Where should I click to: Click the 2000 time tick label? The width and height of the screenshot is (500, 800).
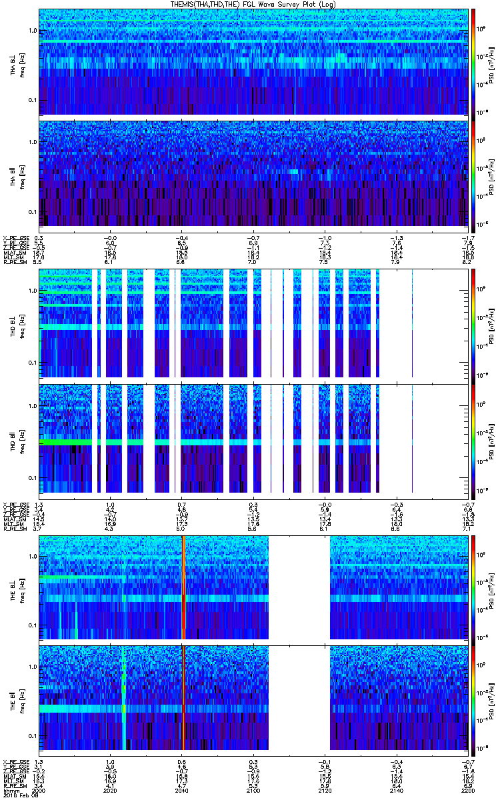[39, 789]
